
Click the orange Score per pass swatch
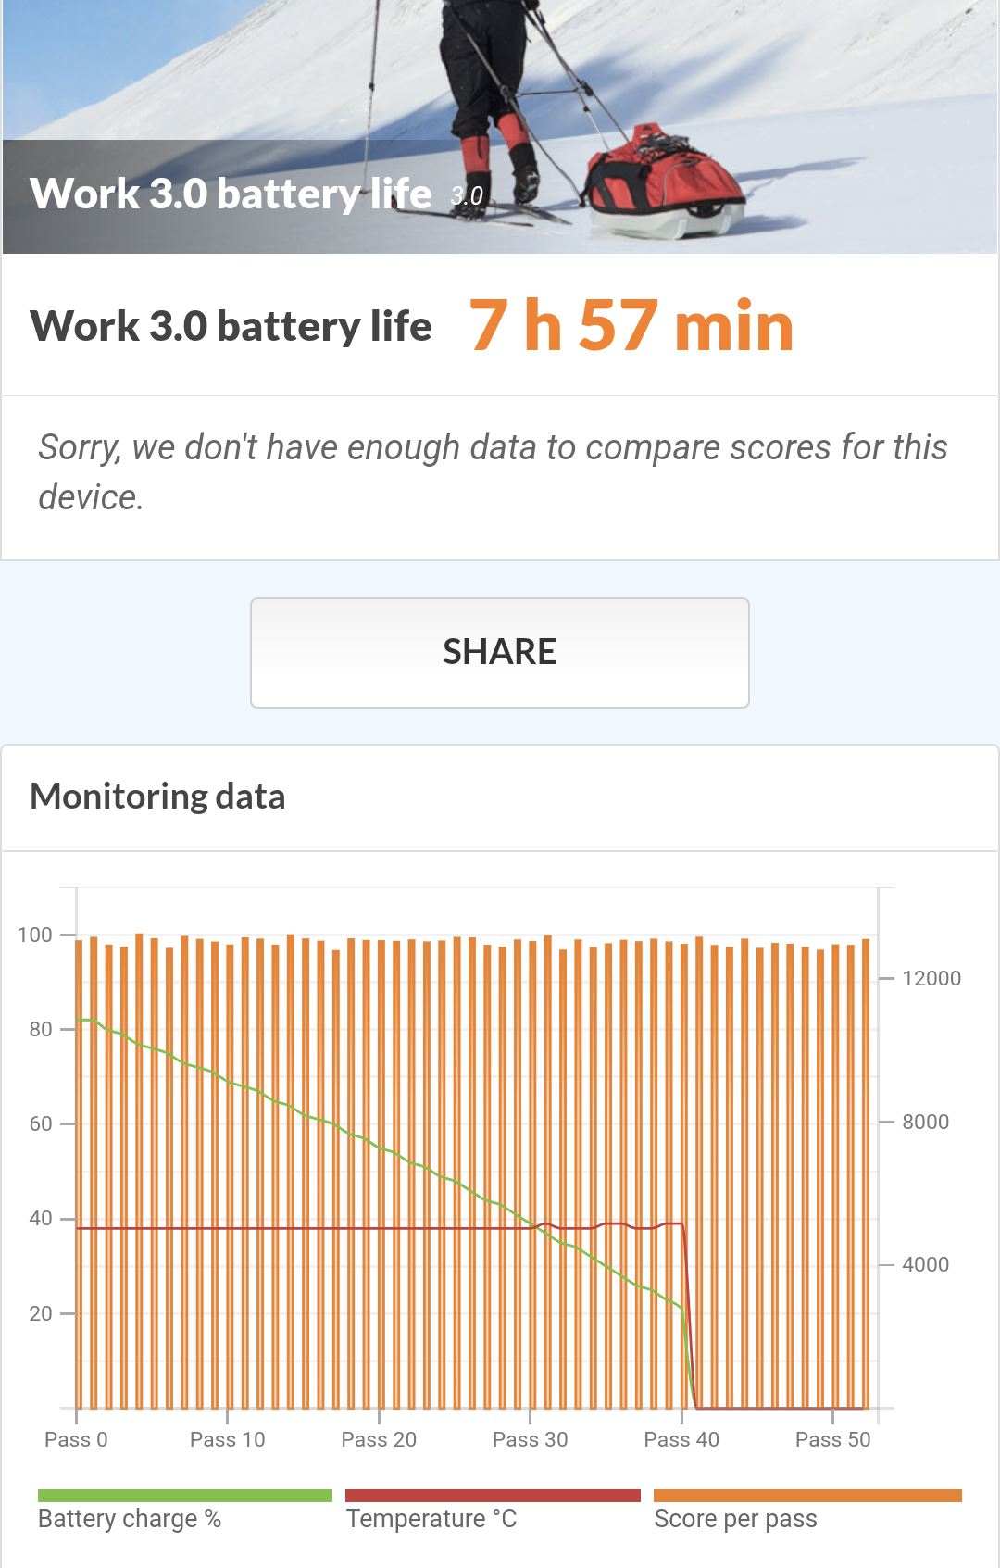pyautogui.click(x=807, y=1495)
